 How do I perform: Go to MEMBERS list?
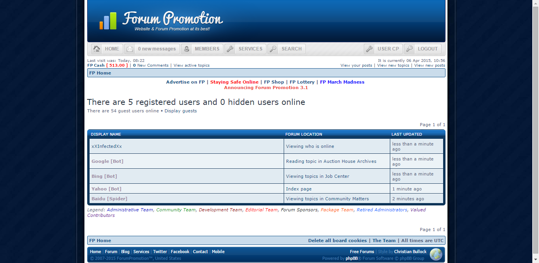[x=202, y=49]
